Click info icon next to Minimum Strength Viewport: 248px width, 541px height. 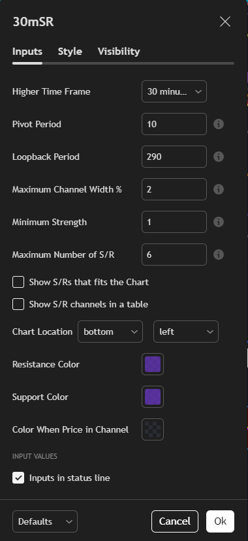coord(219,222)
